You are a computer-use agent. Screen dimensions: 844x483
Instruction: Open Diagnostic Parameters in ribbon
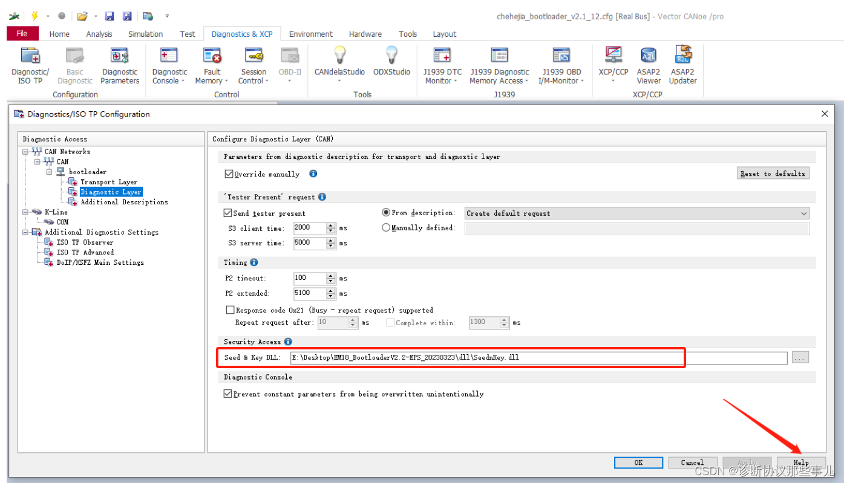[x=120, y=66]
